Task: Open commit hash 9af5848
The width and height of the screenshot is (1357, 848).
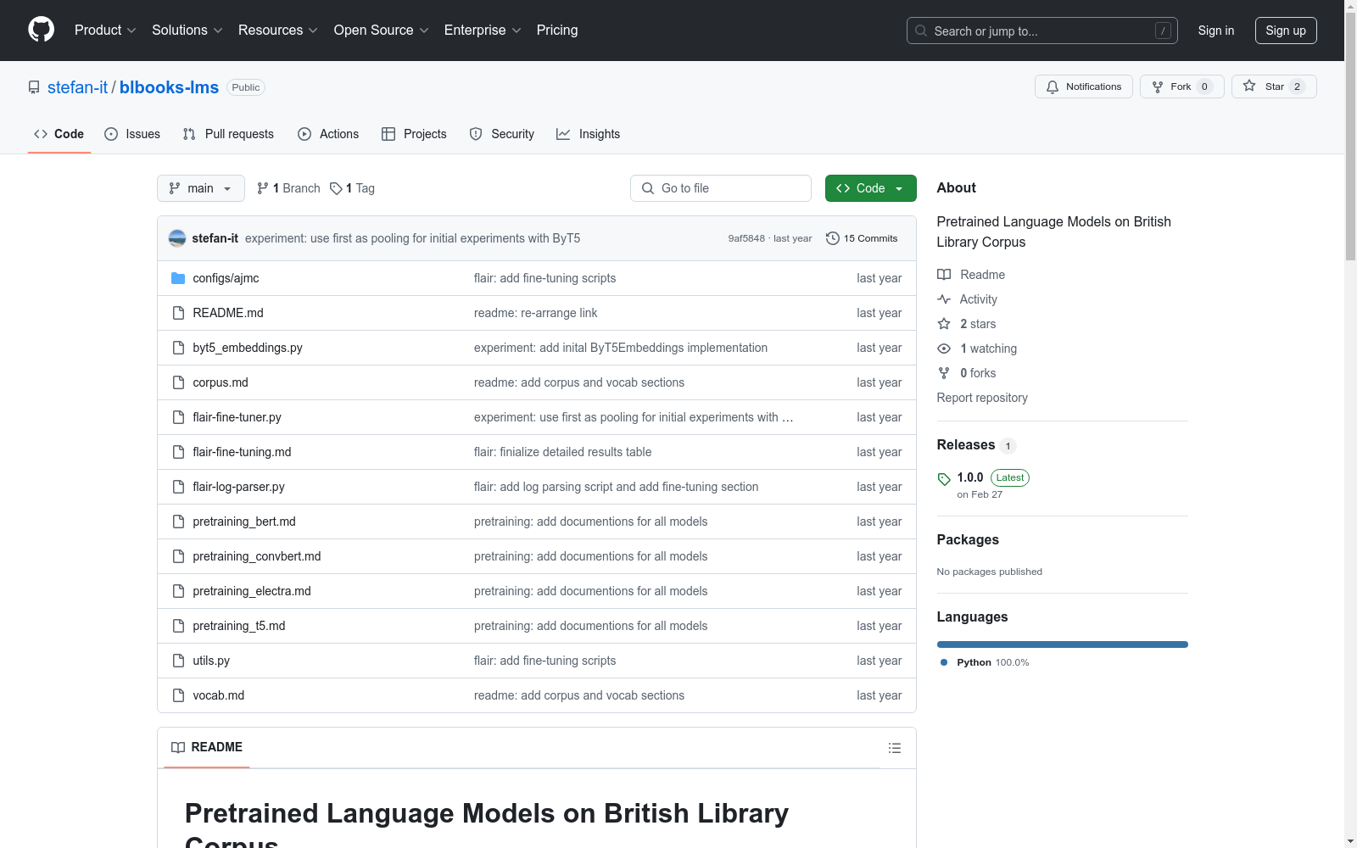Action: tap(746, 238)
